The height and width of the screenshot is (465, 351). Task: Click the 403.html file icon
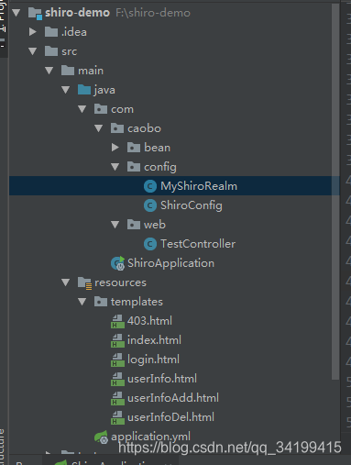(117, 321)
